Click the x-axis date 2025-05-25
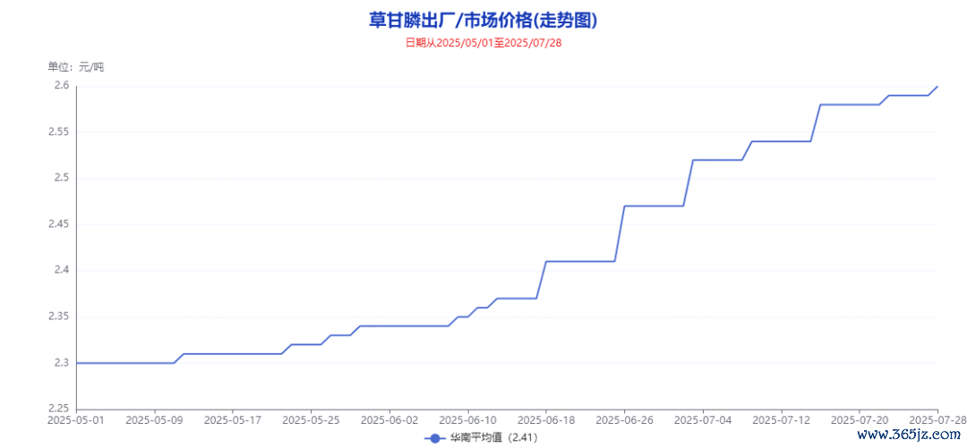This screenshot has width=967, height=448. [311, 419]
